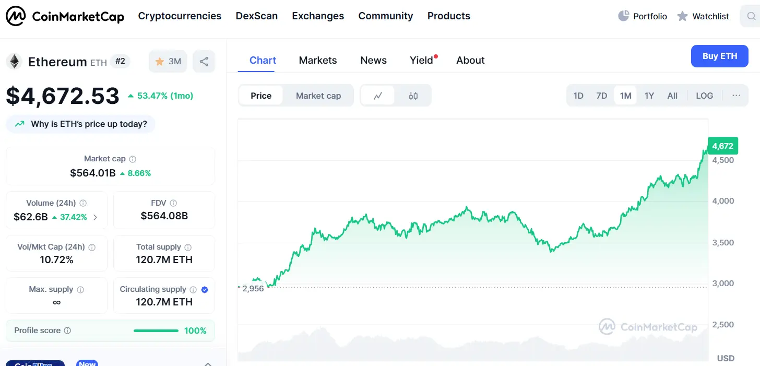Image resolution: width=760 pixels, height=366 pixels.
Task: Set chart range to 1M
Action: 625,96
